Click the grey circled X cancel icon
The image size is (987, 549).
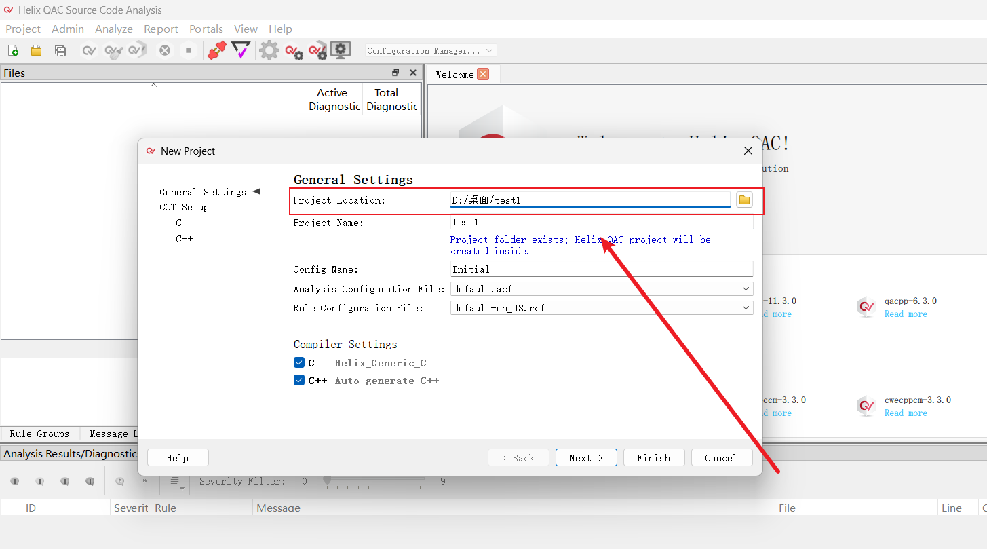pos(165,50)
